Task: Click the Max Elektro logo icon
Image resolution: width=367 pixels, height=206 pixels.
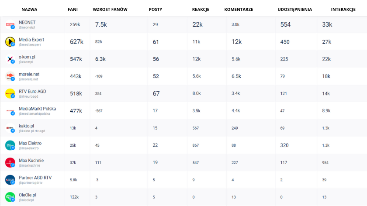Action: [10, 145]
